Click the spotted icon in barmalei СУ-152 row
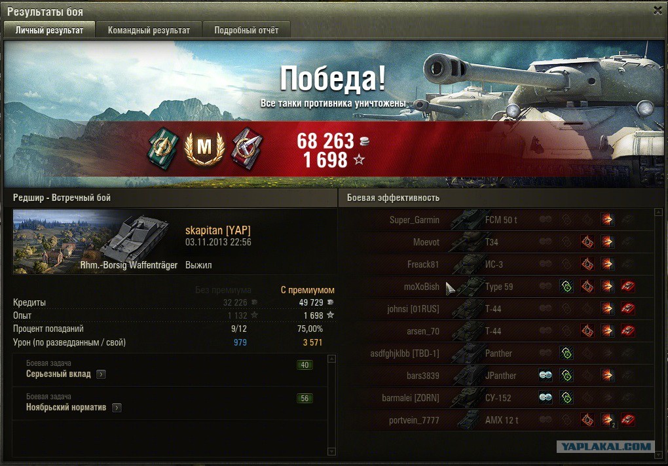Screen dimensions: 668x466 pyautogui.click(x=546, y=397)
